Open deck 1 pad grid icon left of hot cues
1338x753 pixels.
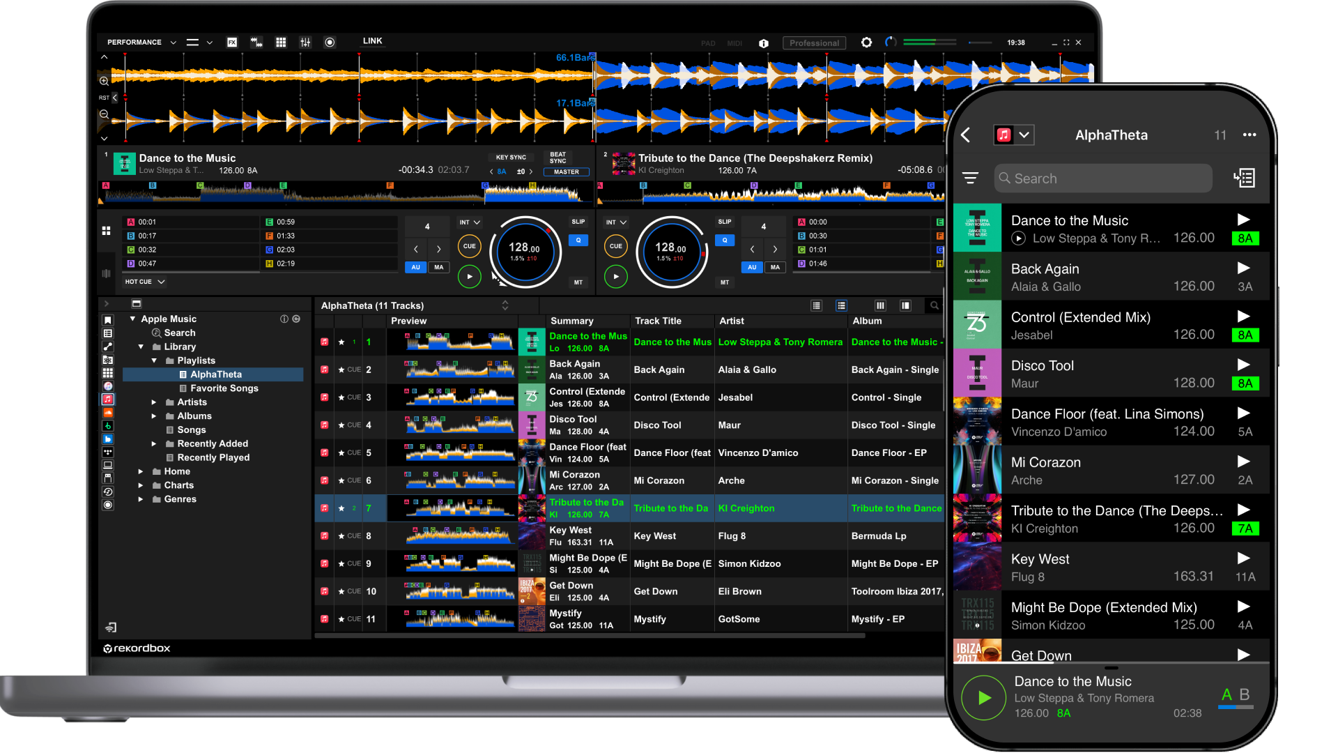(x=106, y=231)
